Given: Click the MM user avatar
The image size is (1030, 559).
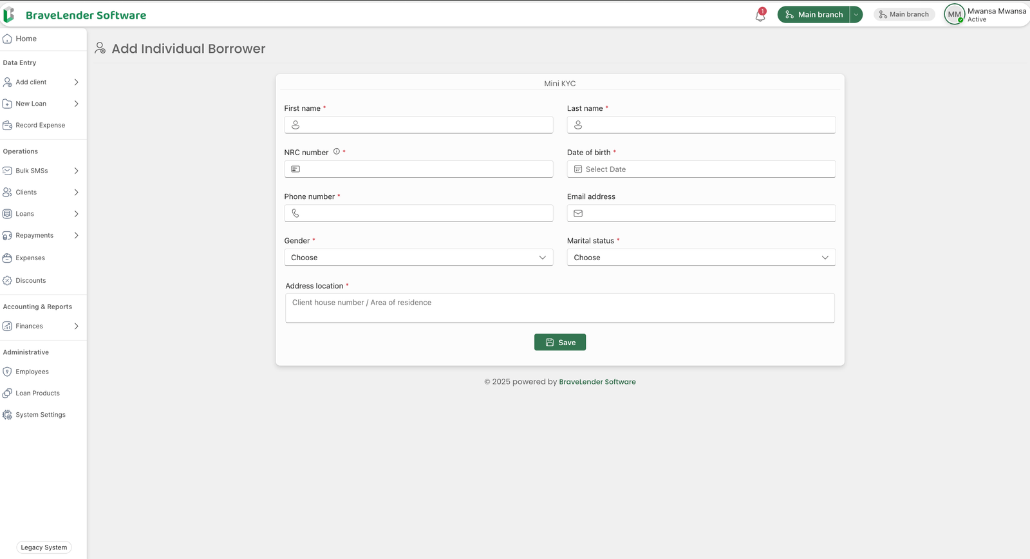Looking at the screenshot, I should 954,14.
